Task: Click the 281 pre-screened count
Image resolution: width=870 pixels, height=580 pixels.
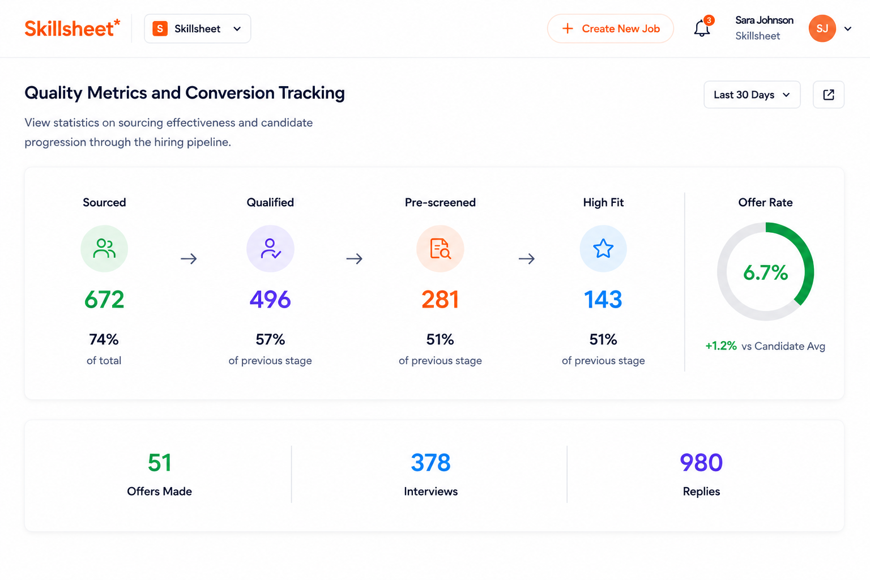Action: coord(440,300)
